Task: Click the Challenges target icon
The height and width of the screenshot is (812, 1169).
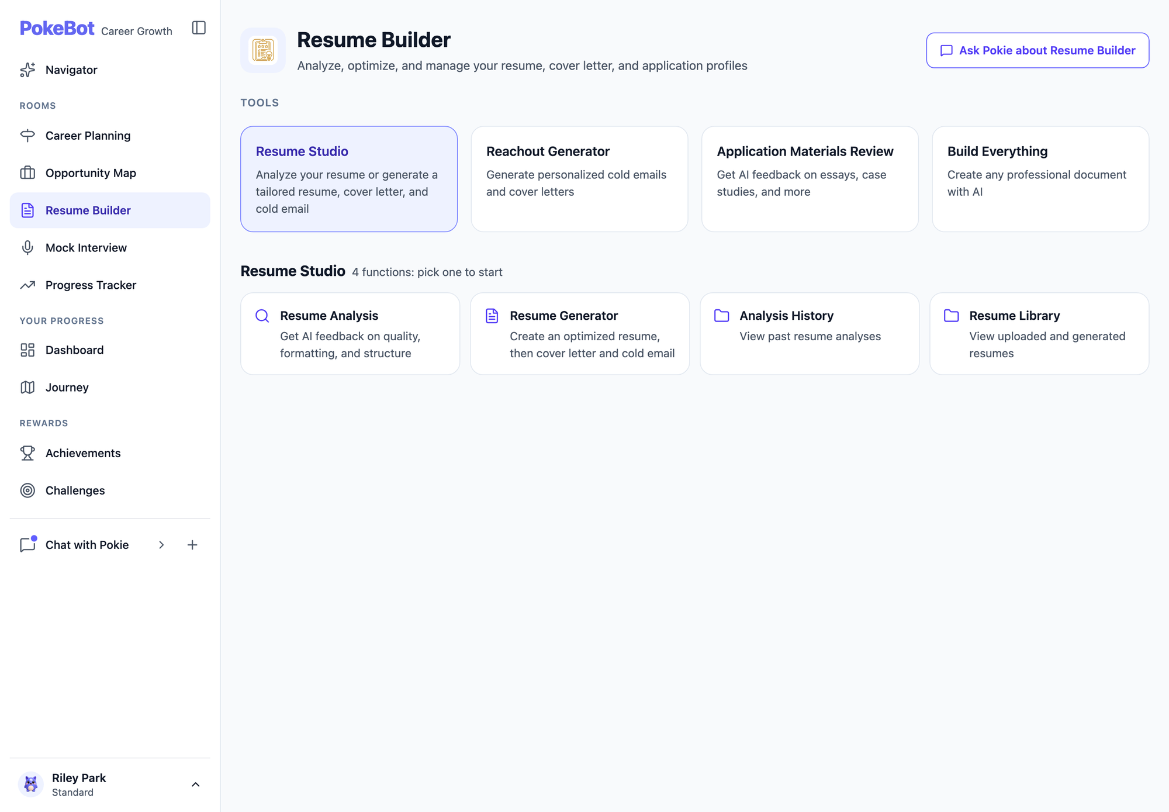Action: (x=27, y=490)
